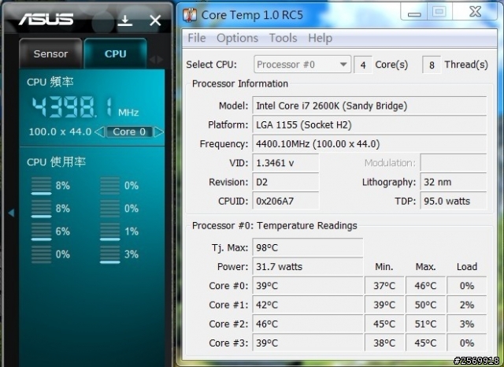This screenshot has width=504, height=367.
Task: Click the 6% CPU usage bar
Action: pyautogui.click(x=41, y=232)
